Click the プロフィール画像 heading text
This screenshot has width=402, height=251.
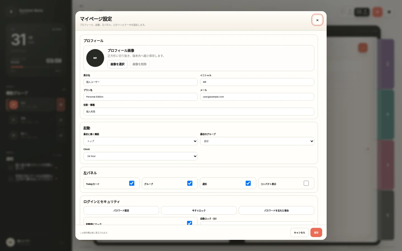tap(121, 50)
